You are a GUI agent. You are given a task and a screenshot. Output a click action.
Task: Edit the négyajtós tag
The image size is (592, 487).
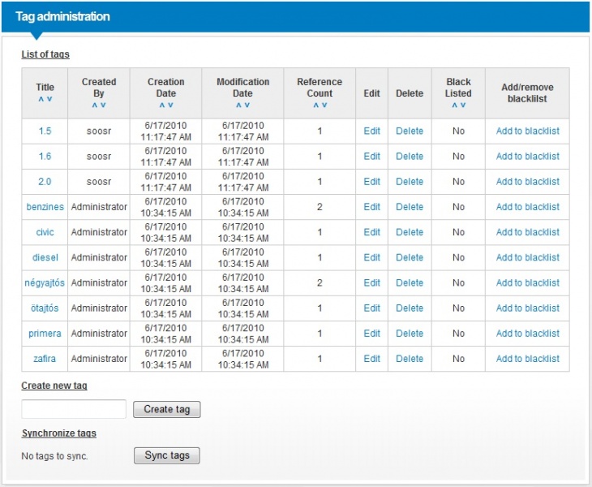(372, 283)
